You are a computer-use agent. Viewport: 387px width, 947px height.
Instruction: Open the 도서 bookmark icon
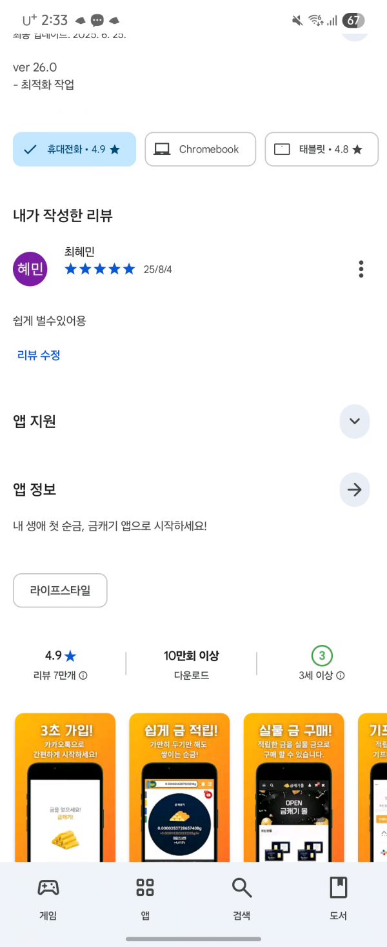339,888
